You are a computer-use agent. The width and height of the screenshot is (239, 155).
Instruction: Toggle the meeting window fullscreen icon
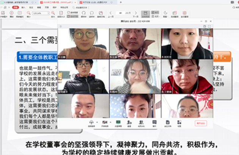209,26
